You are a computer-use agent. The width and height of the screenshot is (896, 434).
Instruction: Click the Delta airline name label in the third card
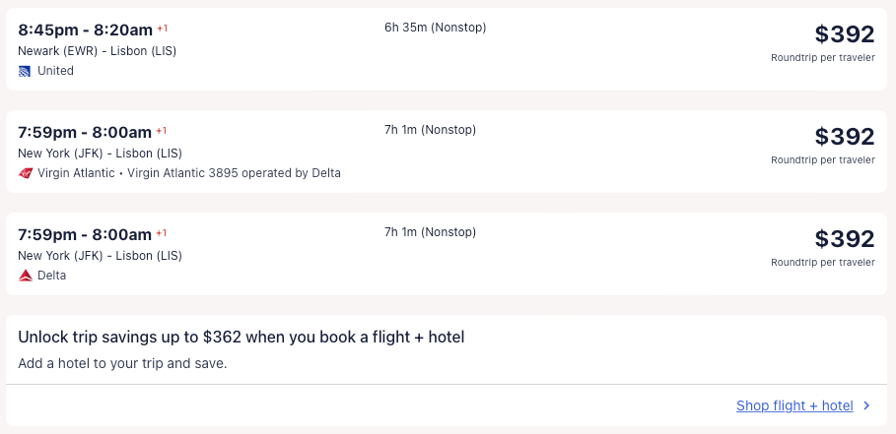coord(51,276)
